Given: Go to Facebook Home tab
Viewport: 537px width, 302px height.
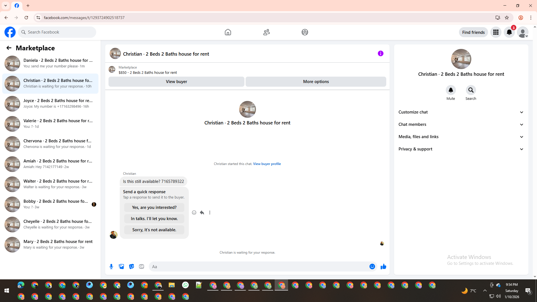Looking at the screenshot, I should click(228, 32).
